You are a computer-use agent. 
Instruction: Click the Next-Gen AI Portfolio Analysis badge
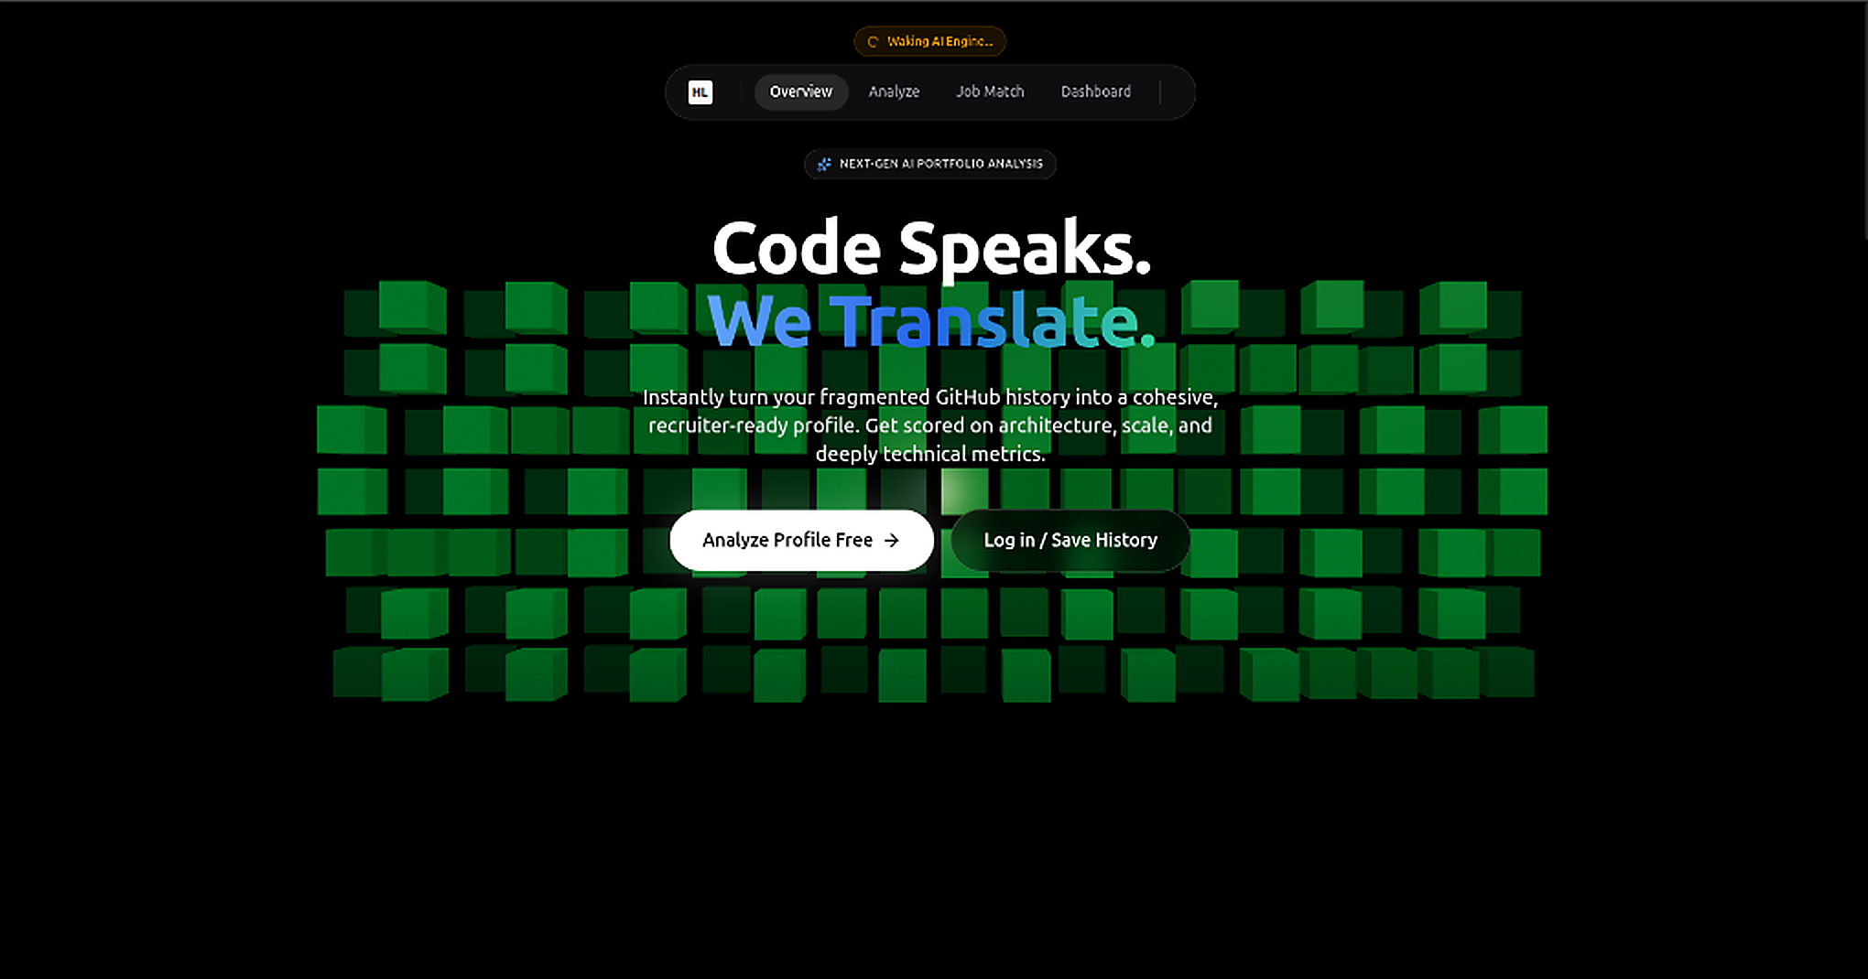coord(930,165)
